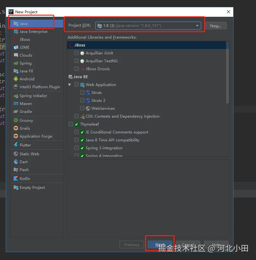Choose the Java Enterprise icon

pyautogui.click(x=16, y=32)
